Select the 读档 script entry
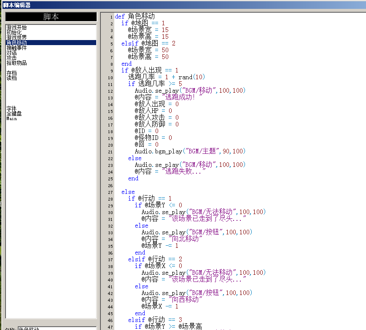The height and width of the screenshot is (330, 366). pos(11,78)
